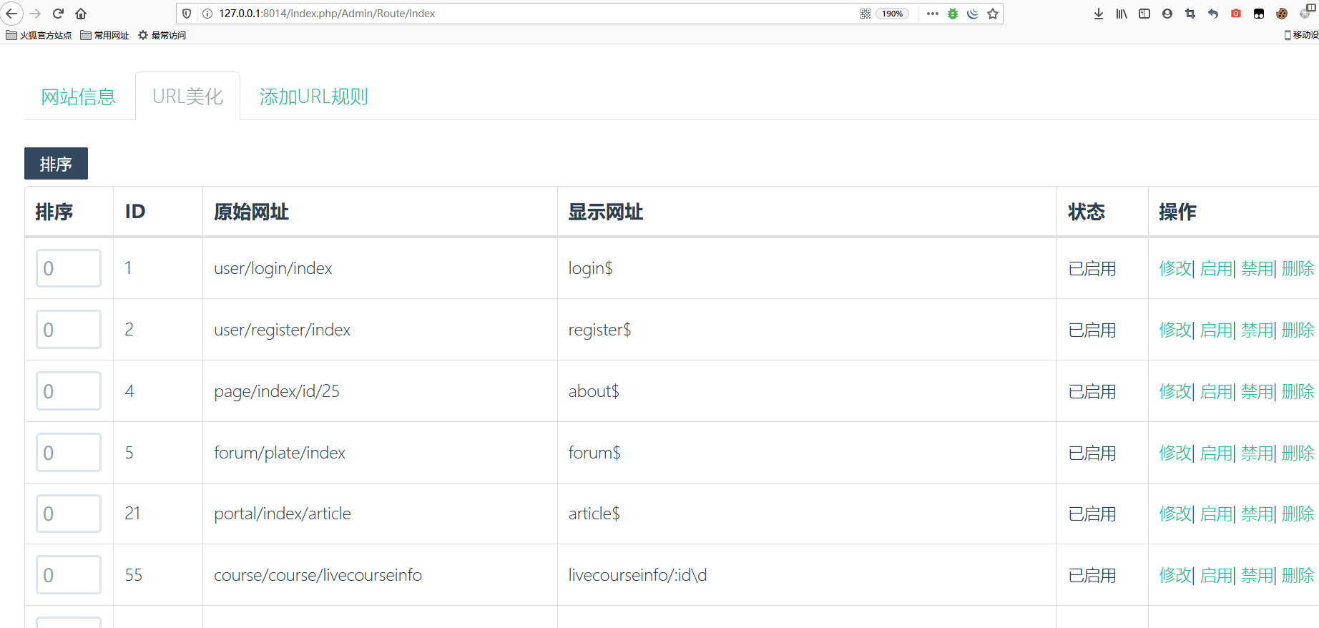
Task: Click 禁用 for the register$ rule
Action: pyautogui.click(x=1257, y=330)
